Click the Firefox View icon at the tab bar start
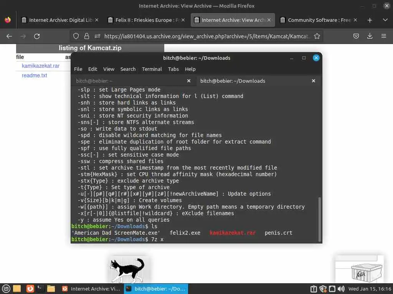The image size is (393, 294). pos(8,20)
